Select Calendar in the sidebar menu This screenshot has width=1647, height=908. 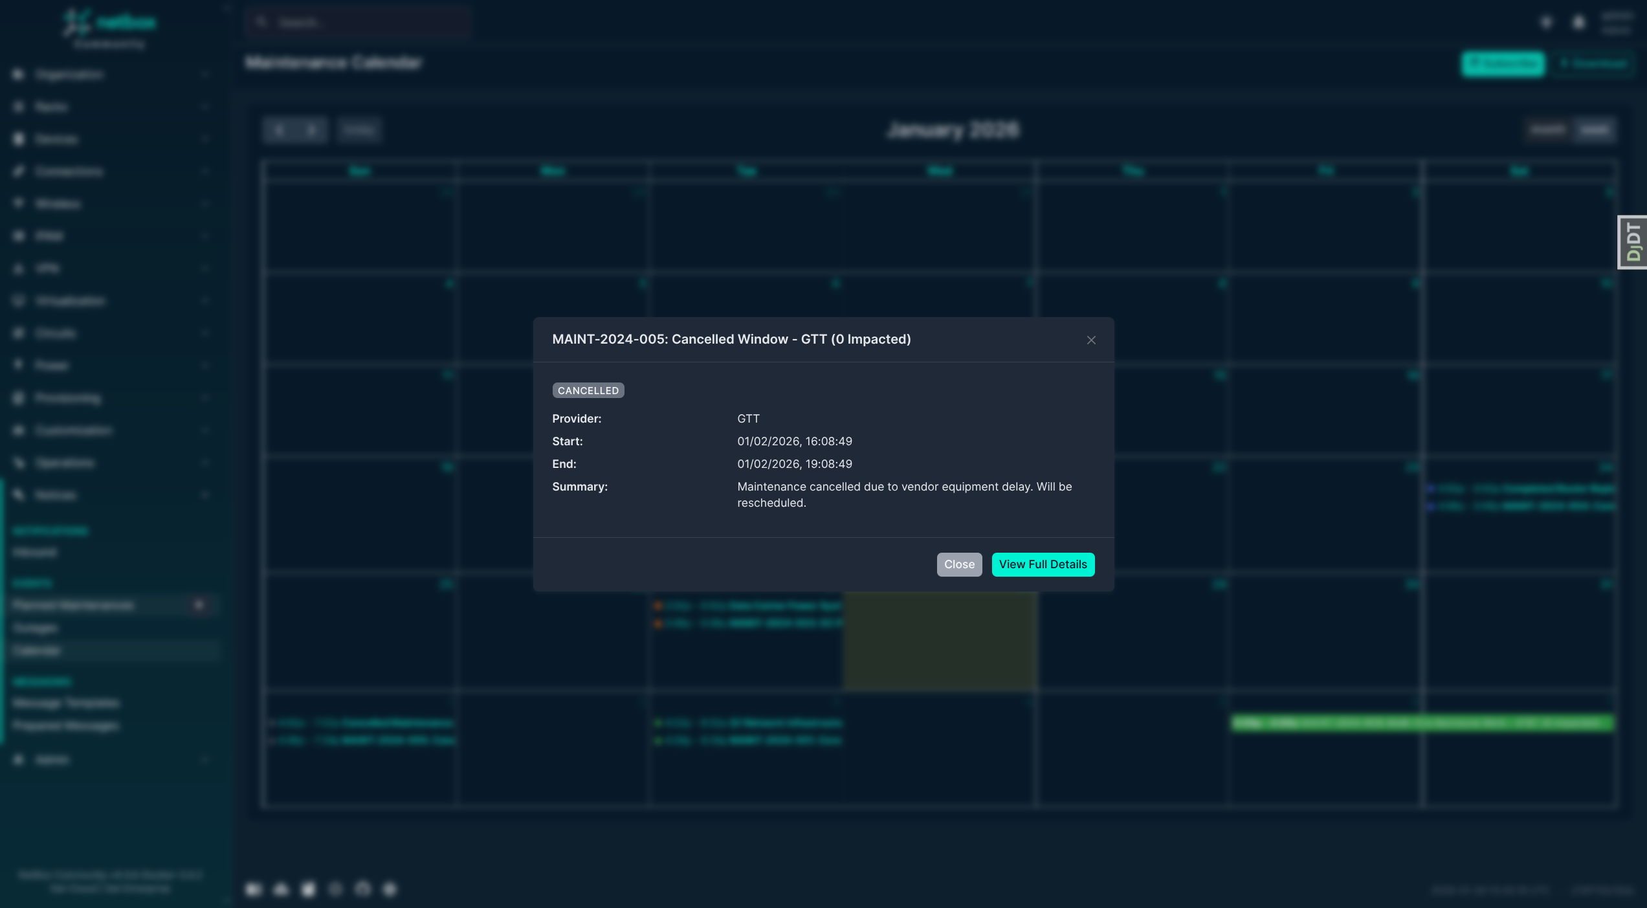36,650
